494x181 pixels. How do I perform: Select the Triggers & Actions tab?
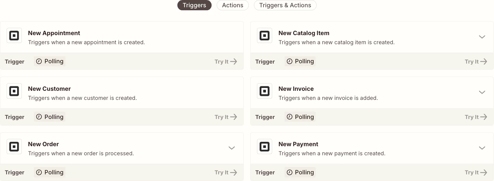click(x=285, y=5)
